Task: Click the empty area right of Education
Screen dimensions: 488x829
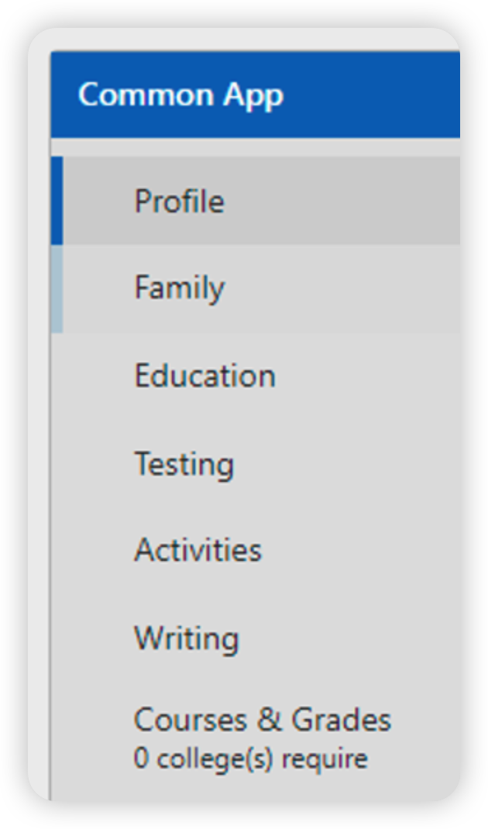Action: (x=372, y=376)
